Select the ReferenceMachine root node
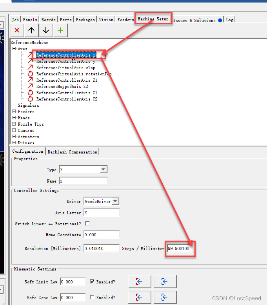 click(x=29, y=42)
